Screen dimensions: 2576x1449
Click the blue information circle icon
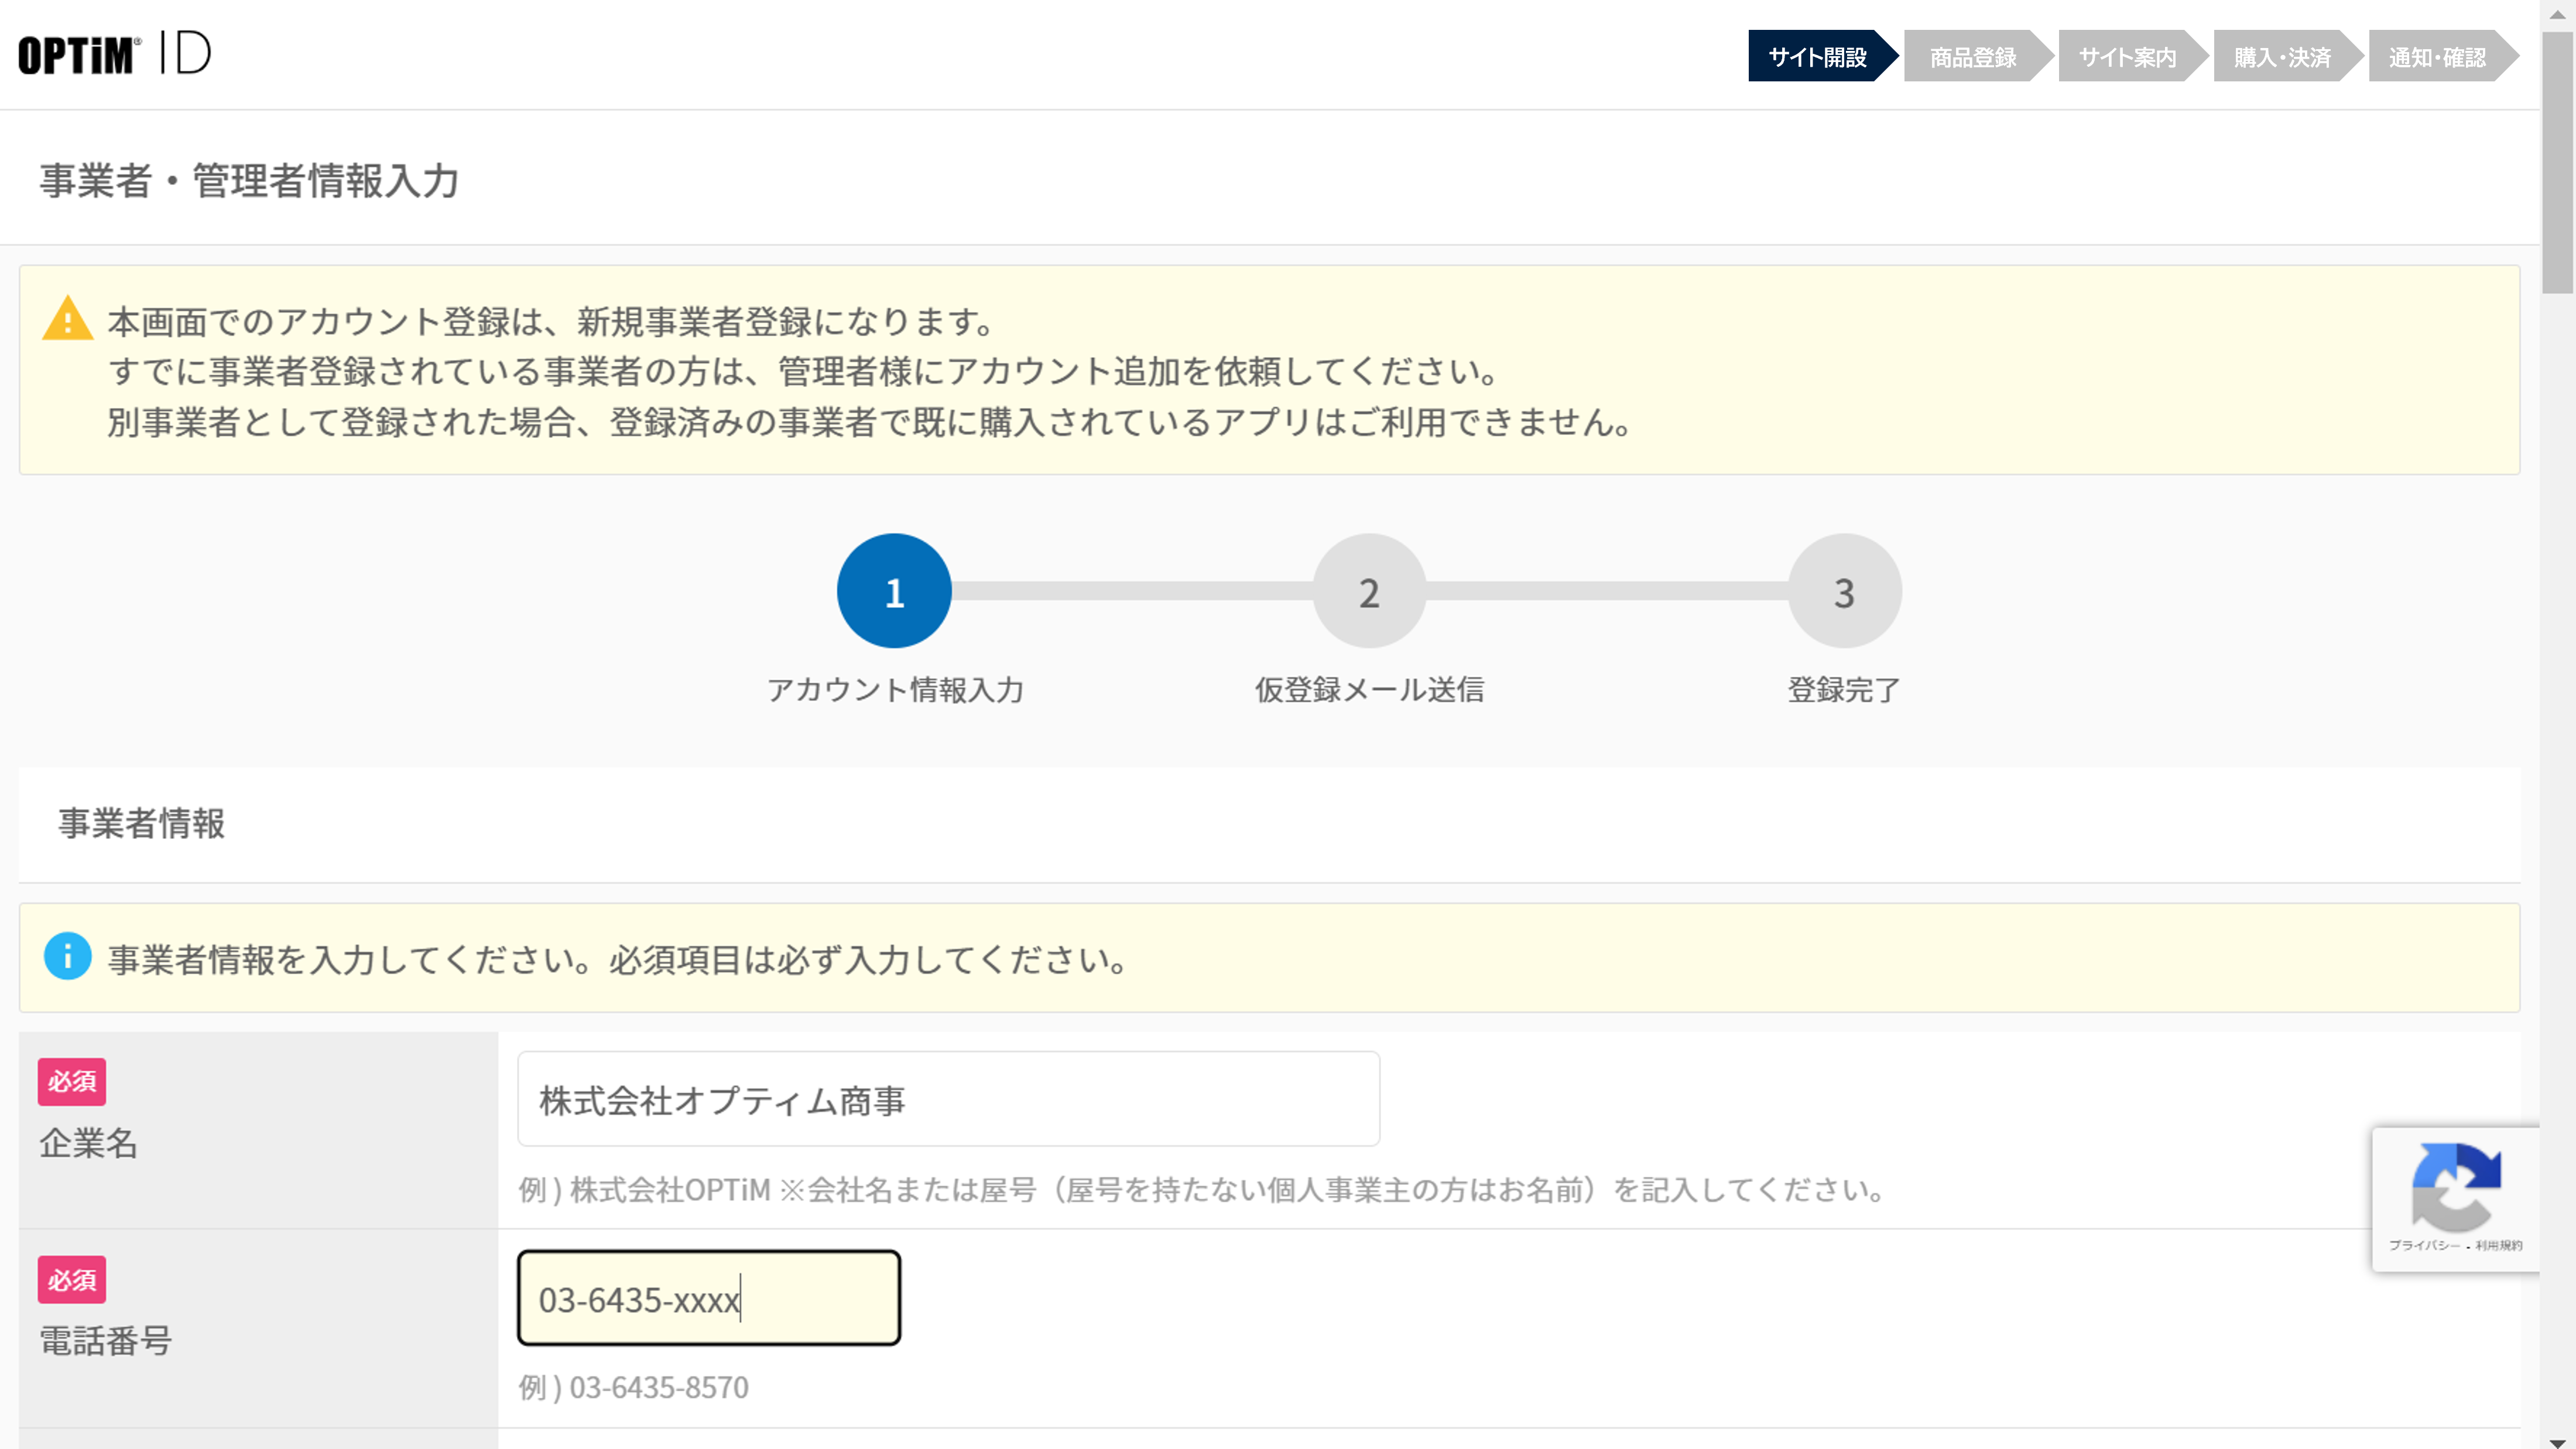67,957
